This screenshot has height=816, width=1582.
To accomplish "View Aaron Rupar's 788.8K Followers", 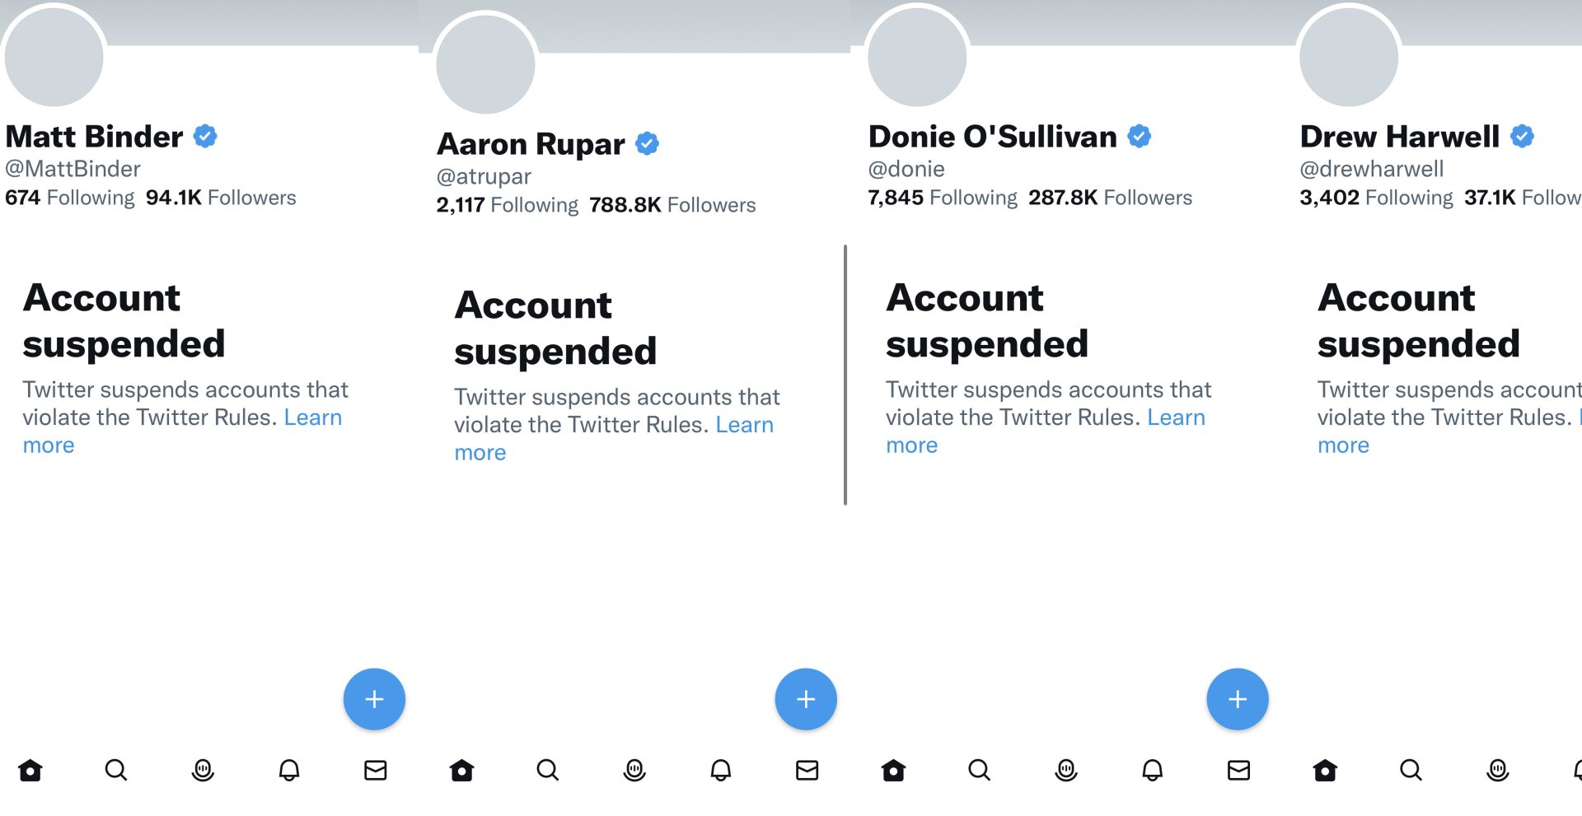I will point(672,205).
